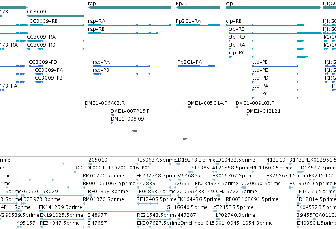Select transcript ctp-RA label

click(x=237, y=45)
